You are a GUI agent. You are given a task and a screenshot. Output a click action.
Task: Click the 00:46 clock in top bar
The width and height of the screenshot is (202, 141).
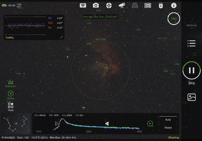tap(12, 6)
